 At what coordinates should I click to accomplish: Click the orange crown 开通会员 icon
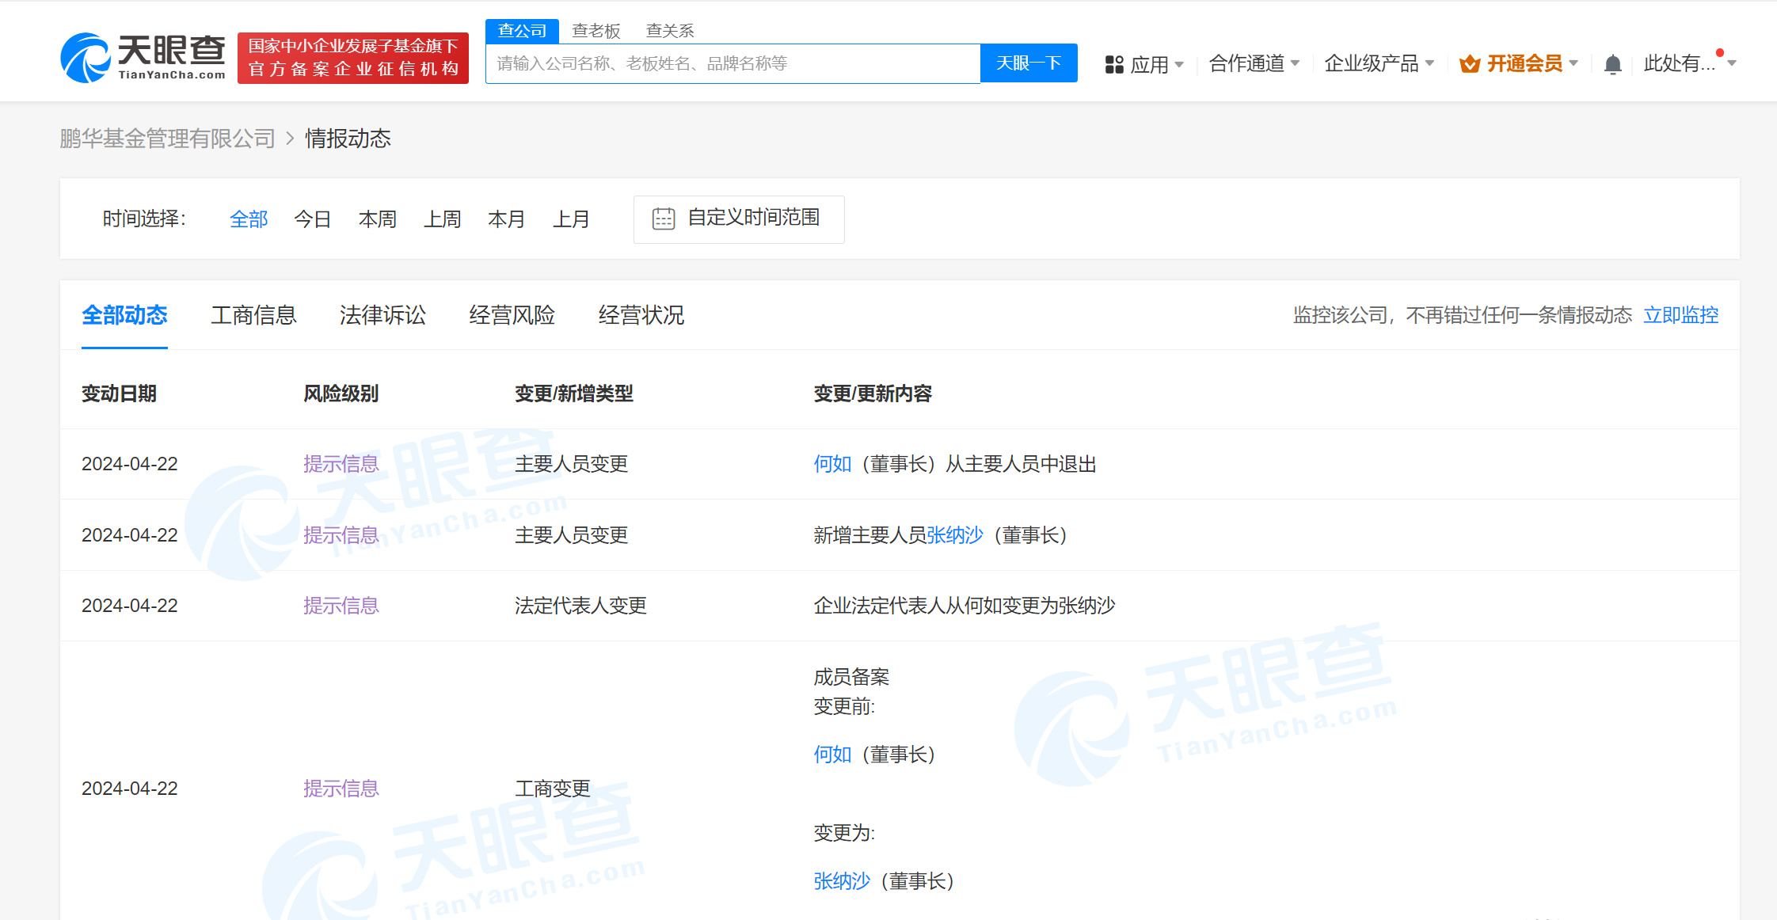click(x=1471, y=63)
